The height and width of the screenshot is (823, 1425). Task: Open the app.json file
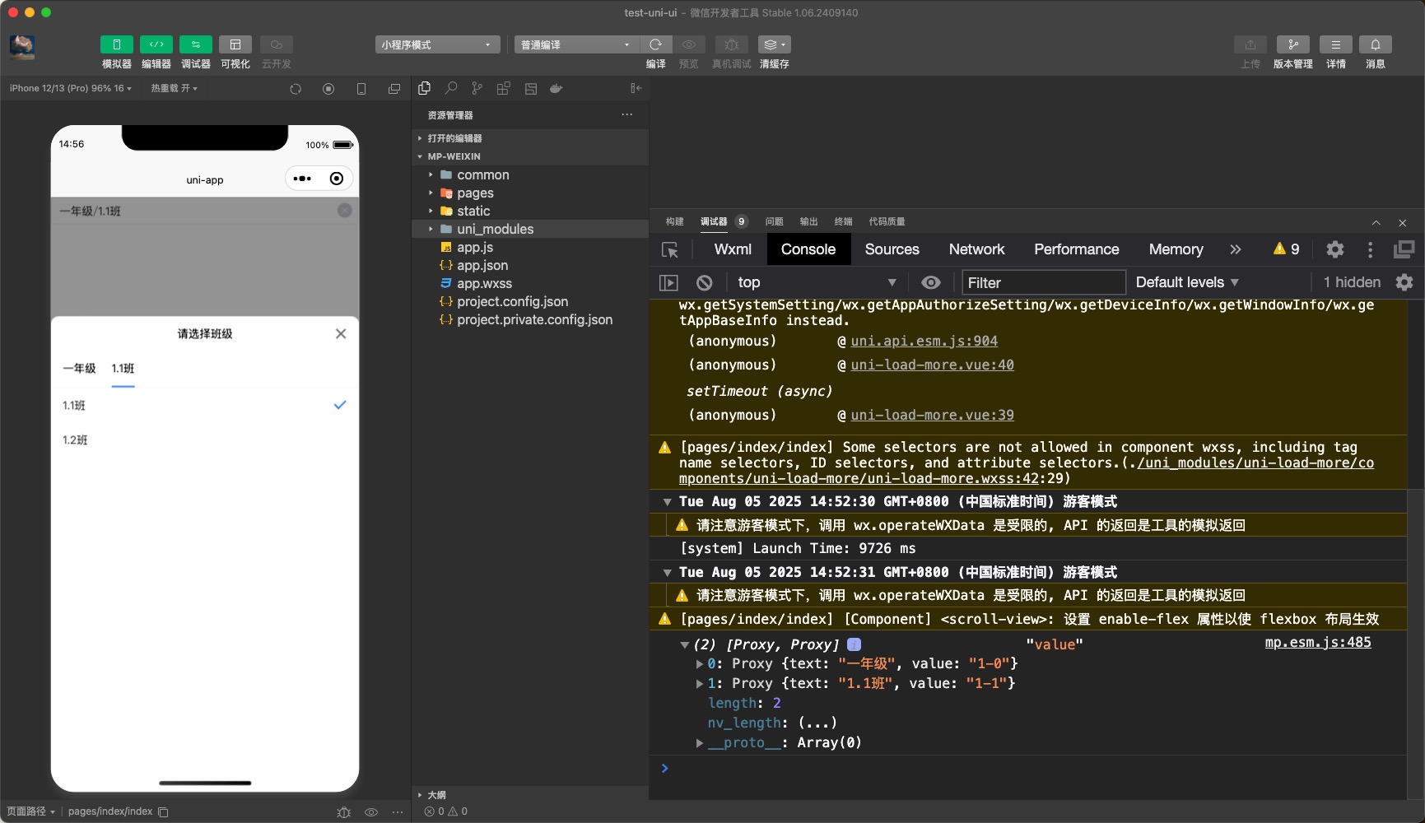pyautogui.click(x=530, y=265)
